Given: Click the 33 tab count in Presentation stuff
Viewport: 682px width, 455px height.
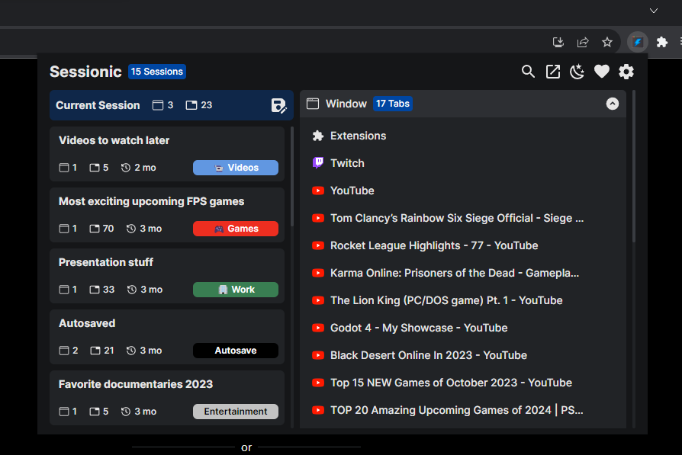Looking at the screenshot, I should (x=102, y=290).
